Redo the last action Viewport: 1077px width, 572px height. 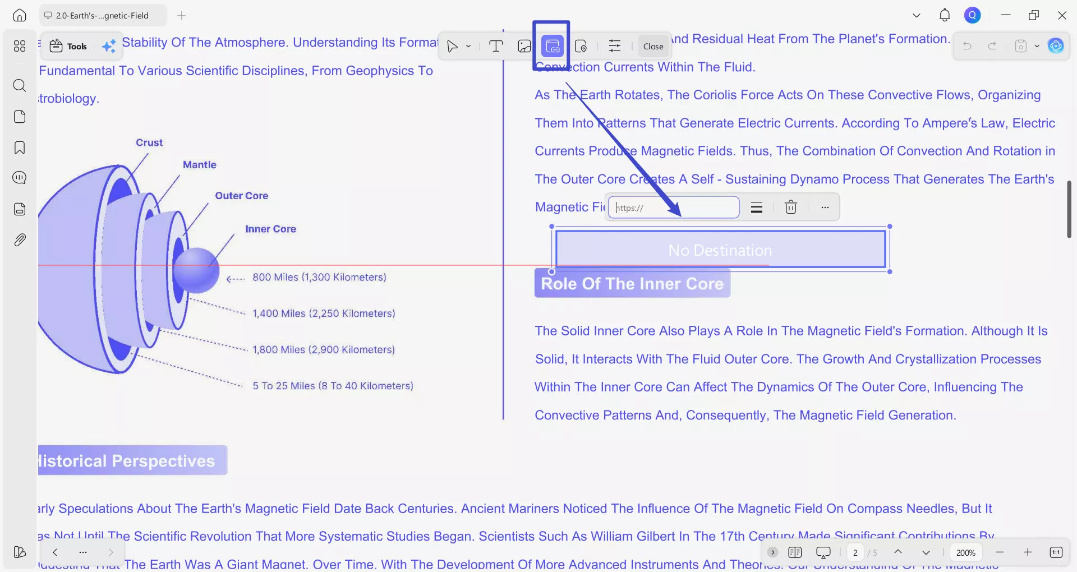[x=992, y=46]
